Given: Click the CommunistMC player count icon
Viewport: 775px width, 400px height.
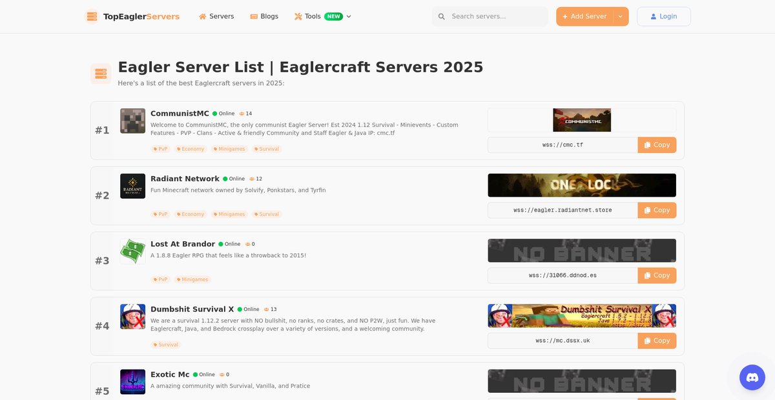Looking at the screenshot, I should point(242,114).
